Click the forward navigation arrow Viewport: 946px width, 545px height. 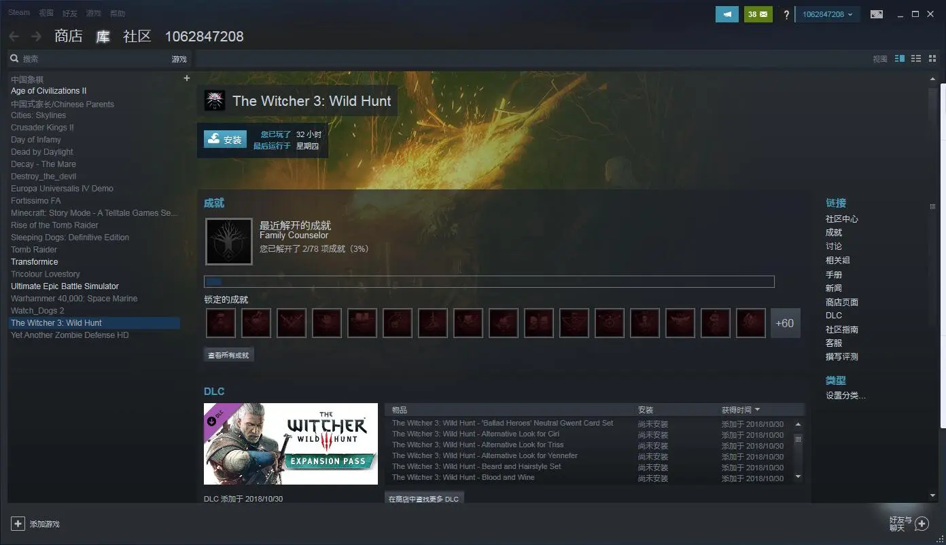point(36,37)
